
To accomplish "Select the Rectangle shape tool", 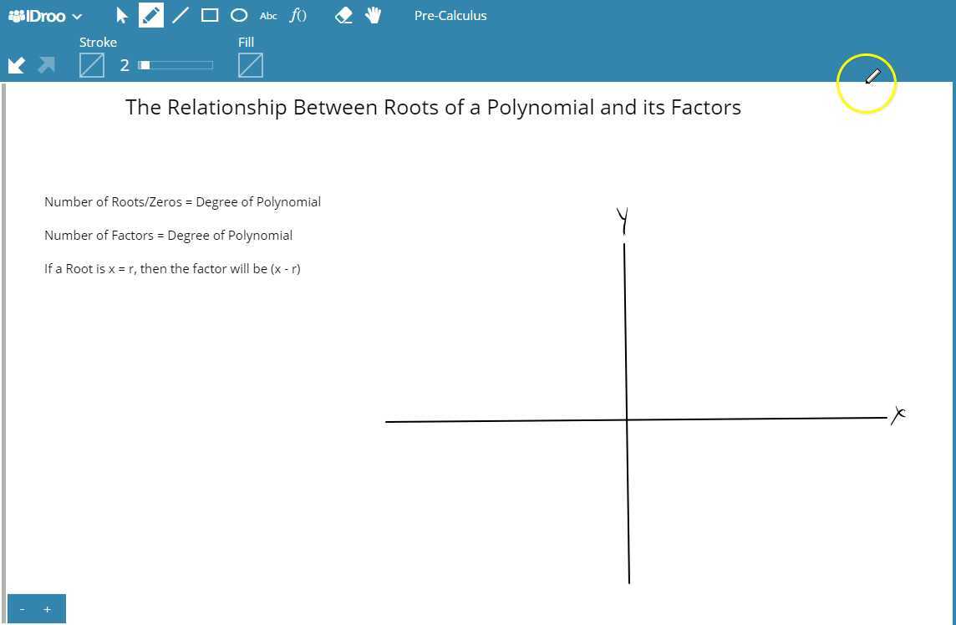I will coord(210,15).
